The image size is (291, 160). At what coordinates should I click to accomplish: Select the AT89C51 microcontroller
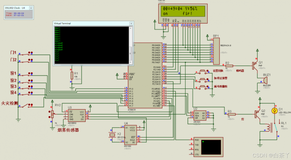coord(145,75)
